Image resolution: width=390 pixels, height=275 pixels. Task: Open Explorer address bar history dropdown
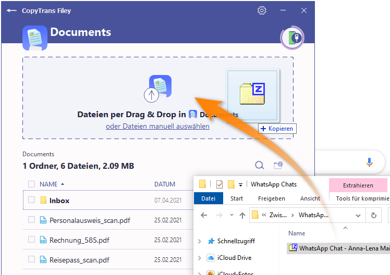tap(358, 216)
